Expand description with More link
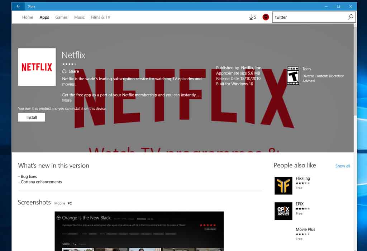This screenshot has width=367, height=251. (67, 100)
